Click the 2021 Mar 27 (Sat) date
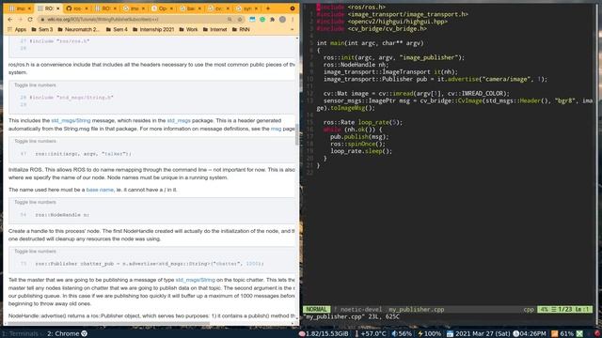The width and height of the screenshot is (602, 338). tap(479, 334)
